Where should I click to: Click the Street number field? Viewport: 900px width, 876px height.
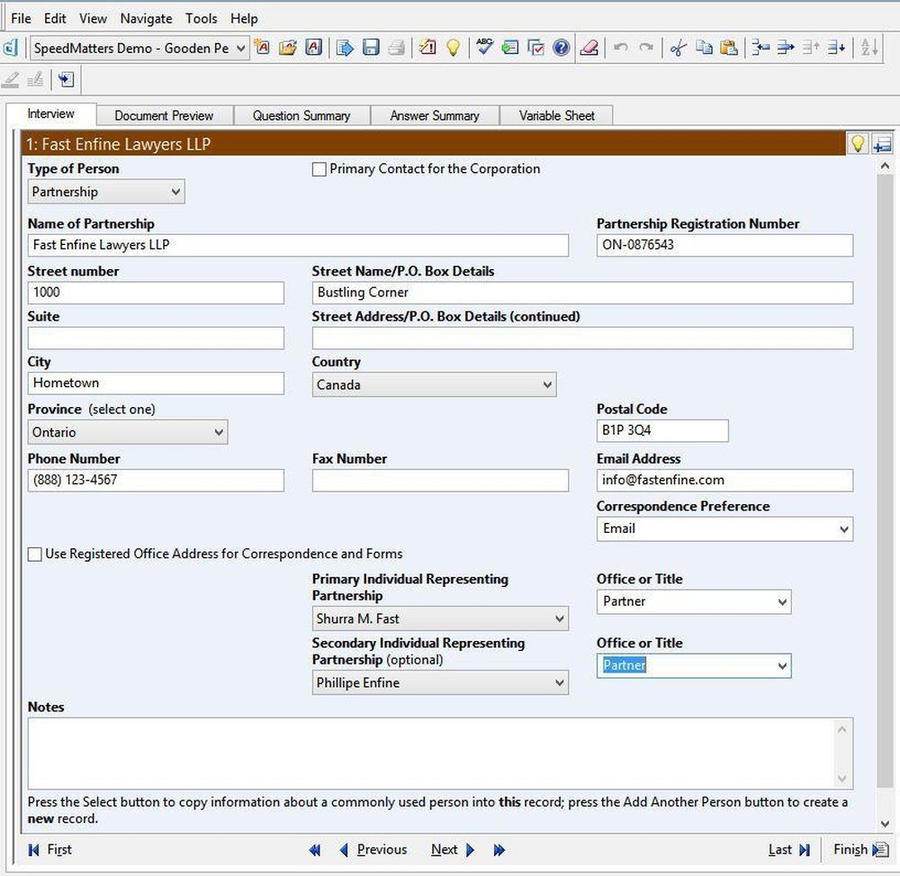pos(156,293)
